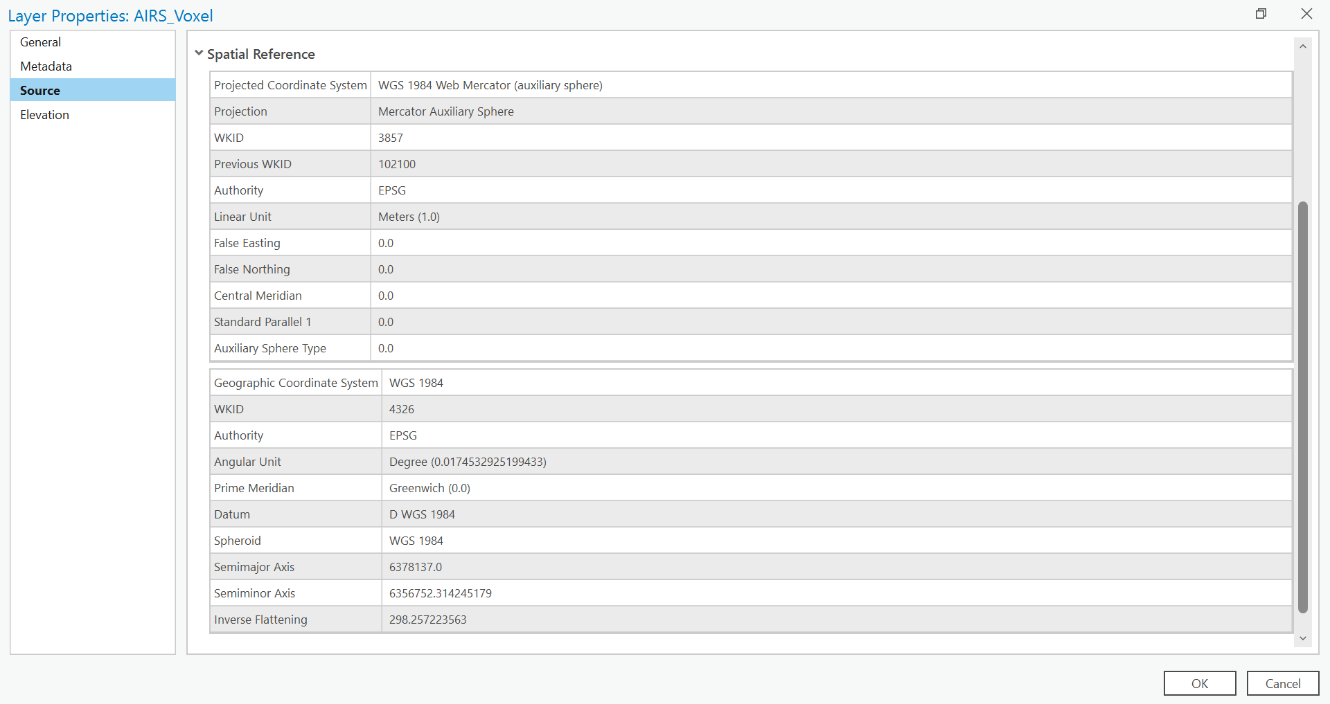
Task: Re-select the Source page
Action: (x=39, y=90)
